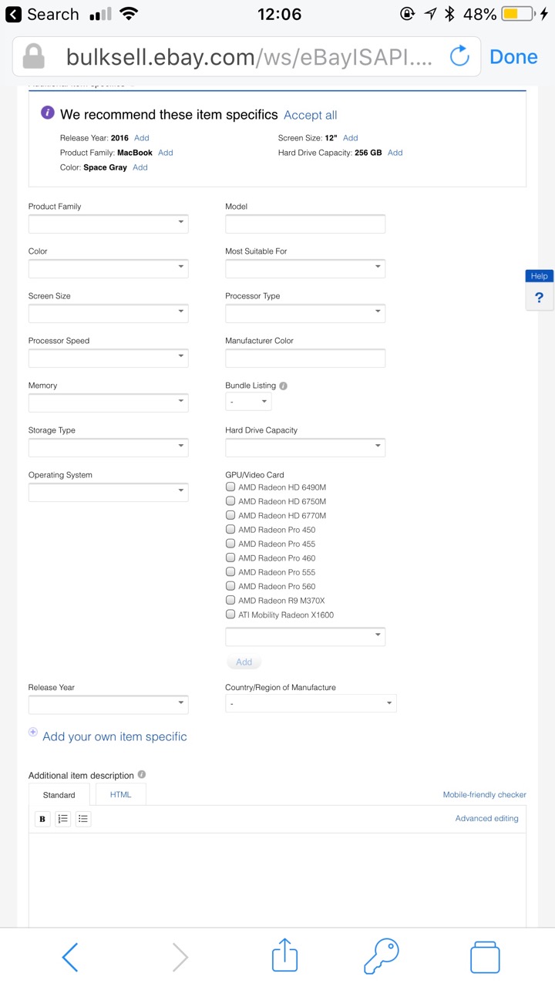555x987 pixels.
Task: Select the Standard description tab
Action: click(59, 795)
